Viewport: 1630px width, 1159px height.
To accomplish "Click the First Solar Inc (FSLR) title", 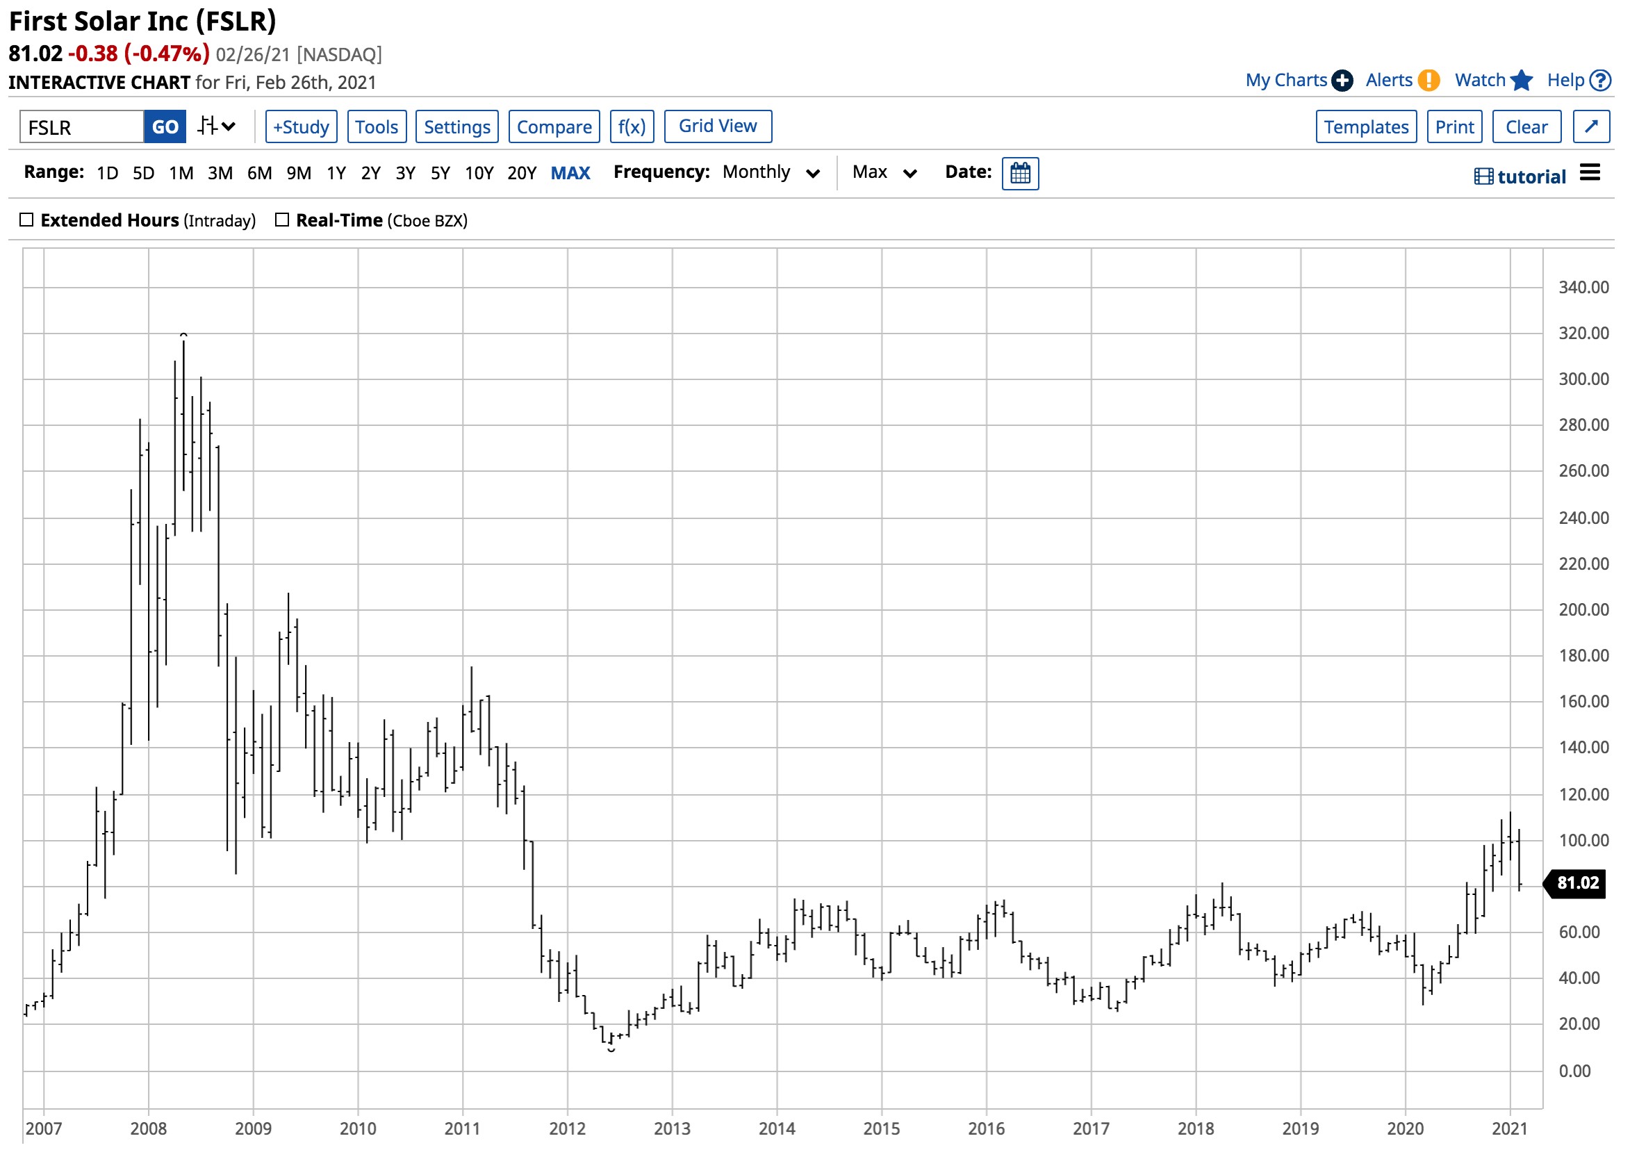I will pos(142,22).
